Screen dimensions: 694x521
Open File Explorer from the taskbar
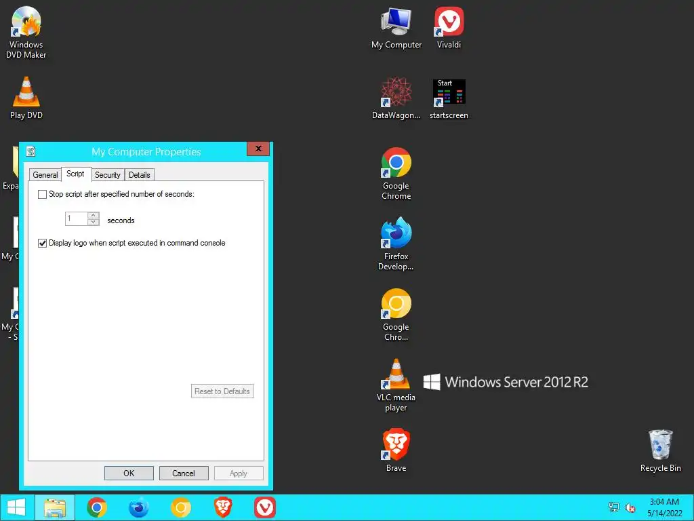[x=55, y=507]
